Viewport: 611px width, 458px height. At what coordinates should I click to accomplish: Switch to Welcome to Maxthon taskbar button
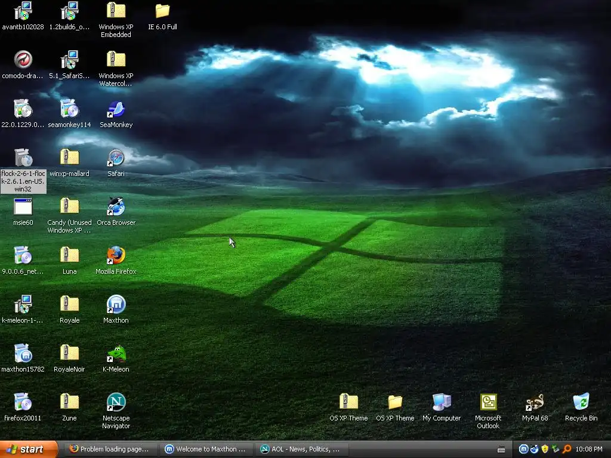tap(206, 449)
